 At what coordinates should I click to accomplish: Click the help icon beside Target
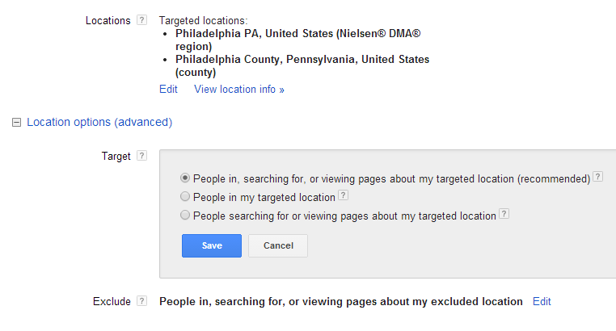(x=141, y=156)
